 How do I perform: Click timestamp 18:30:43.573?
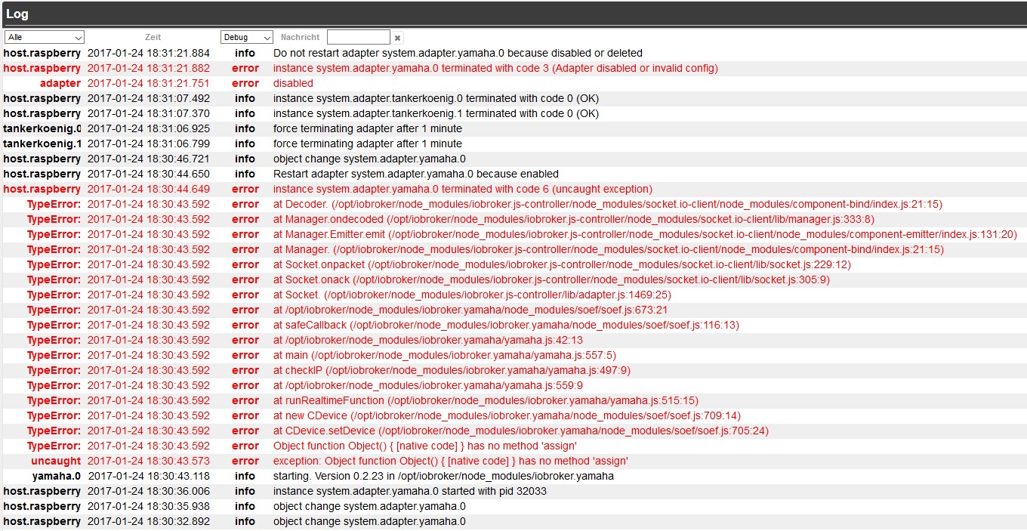149,462
